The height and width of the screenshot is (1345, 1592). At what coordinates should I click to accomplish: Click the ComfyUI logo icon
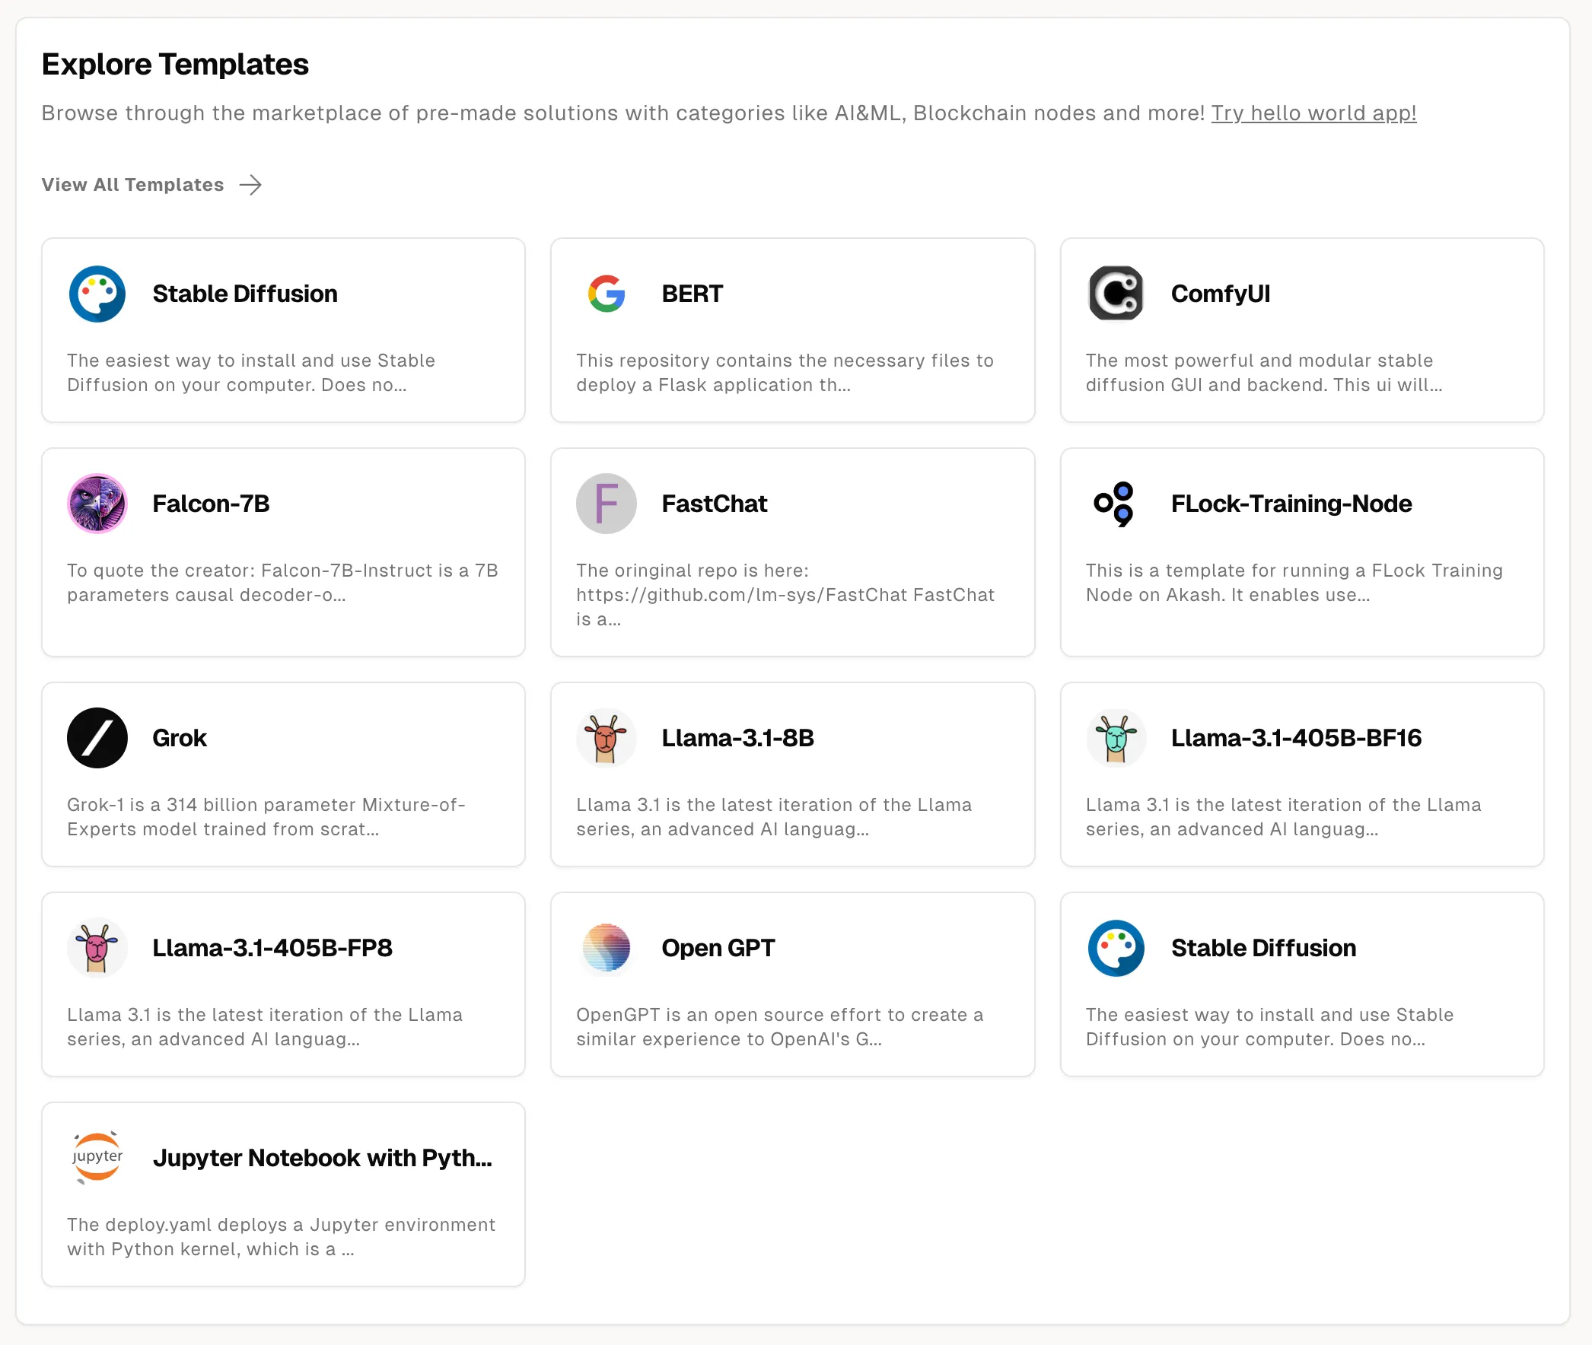[x=1116, y=294]
